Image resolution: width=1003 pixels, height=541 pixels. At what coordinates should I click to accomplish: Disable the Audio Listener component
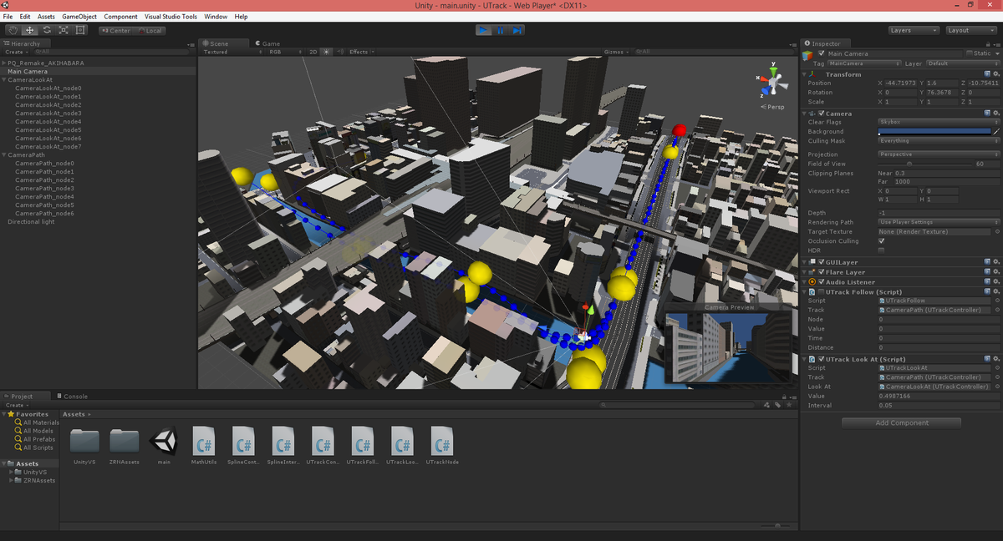pyautogui.click(x=822, y=282)
